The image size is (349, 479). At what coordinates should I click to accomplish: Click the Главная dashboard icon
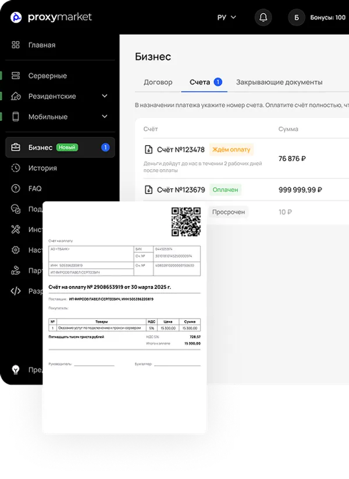pyautogui.click(x=16, y=45)
